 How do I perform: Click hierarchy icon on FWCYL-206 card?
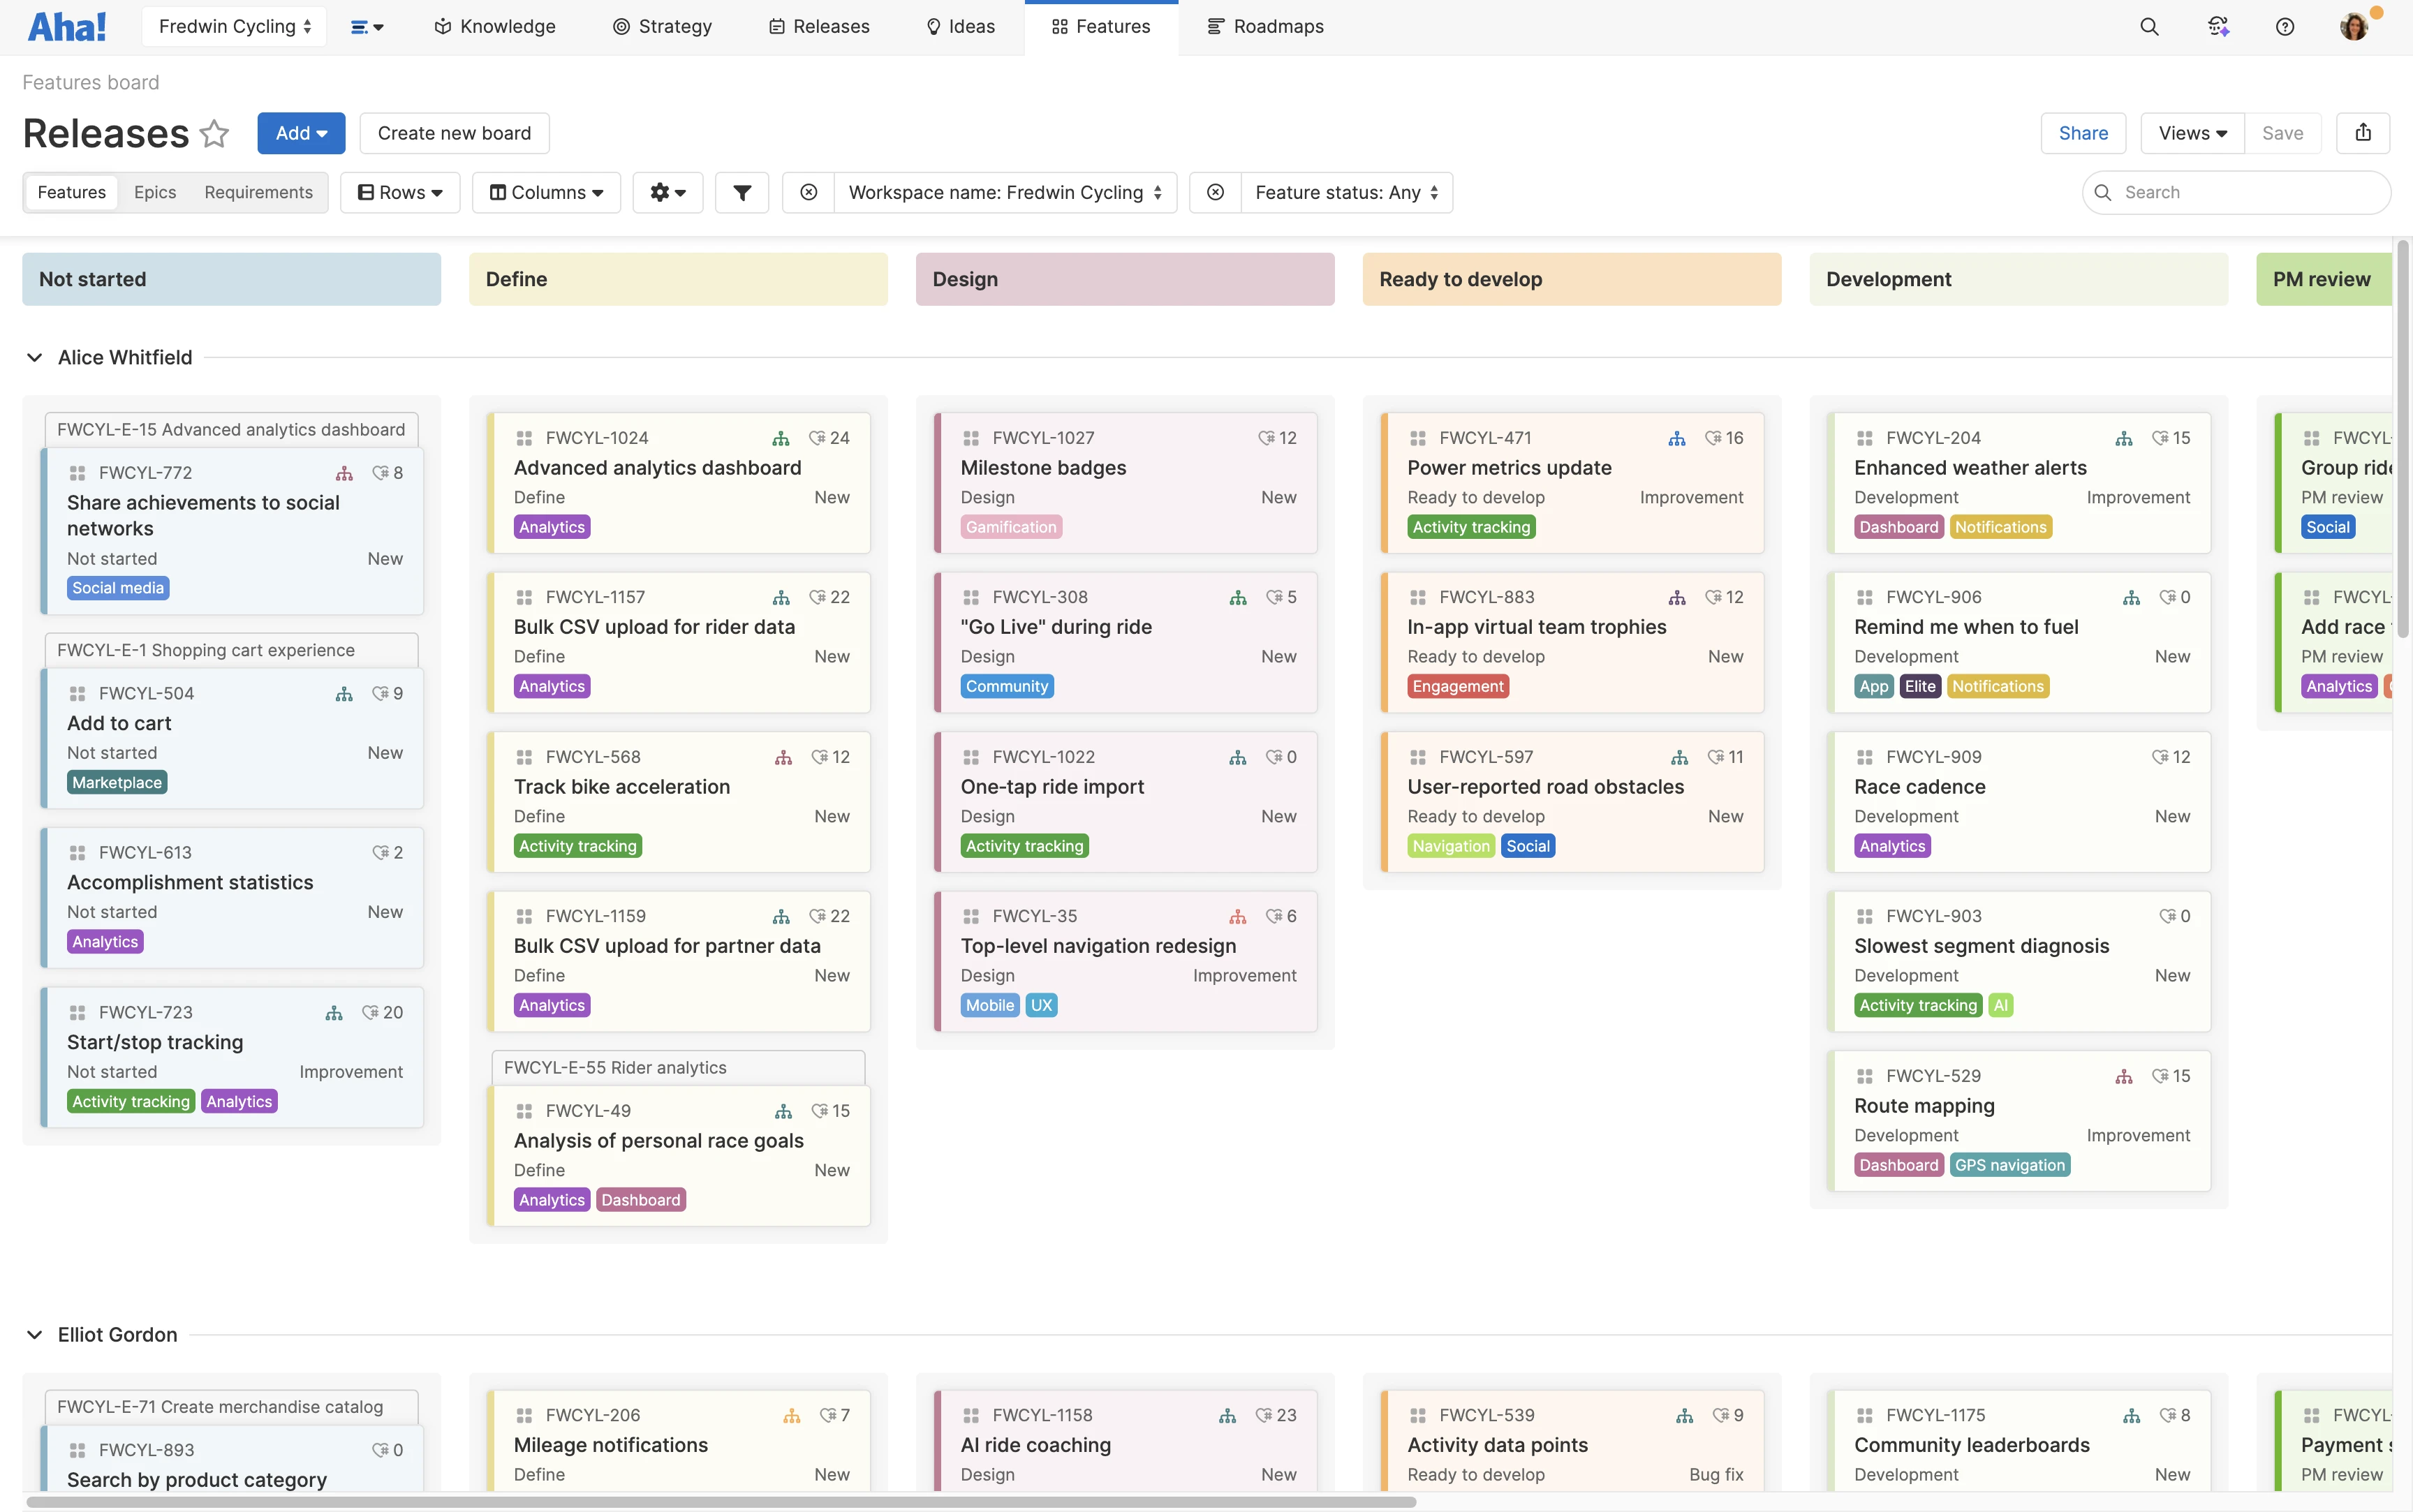tap(792, 1415)
